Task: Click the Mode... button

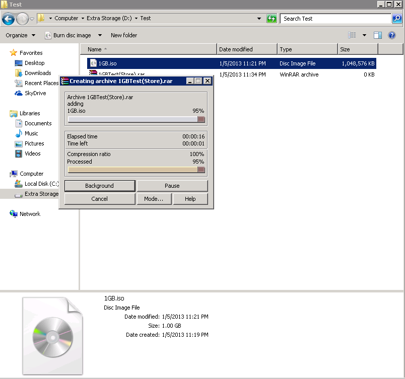Action: pyautogui.click(x=154, y=199)
